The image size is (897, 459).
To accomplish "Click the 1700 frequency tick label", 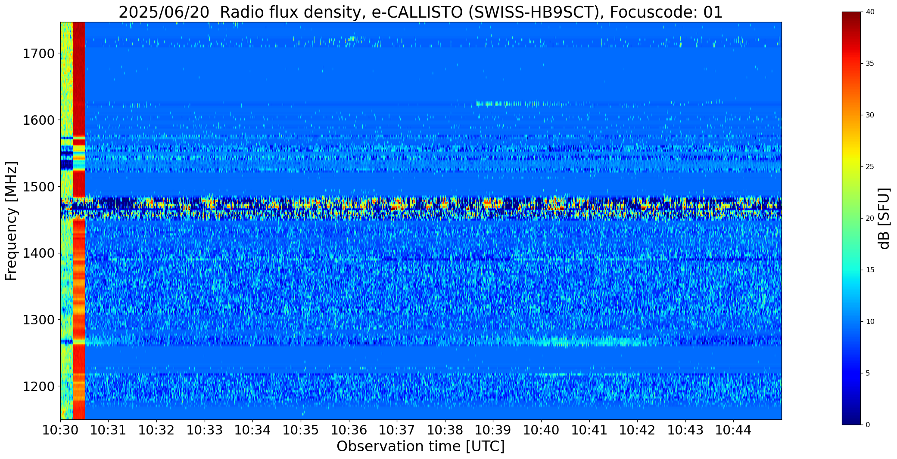I will click(38, 54).
